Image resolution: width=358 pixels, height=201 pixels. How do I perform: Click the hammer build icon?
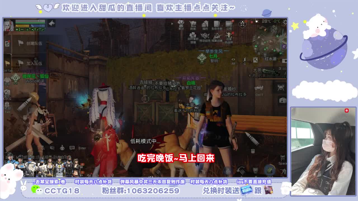click(x=255, y=60)
